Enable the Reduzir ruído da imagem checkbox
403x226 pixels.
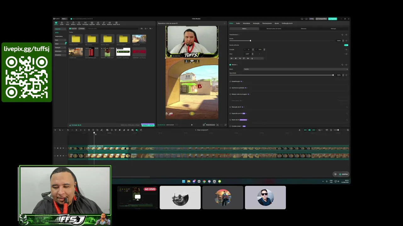pyautogui.click(x=230, y=94)
